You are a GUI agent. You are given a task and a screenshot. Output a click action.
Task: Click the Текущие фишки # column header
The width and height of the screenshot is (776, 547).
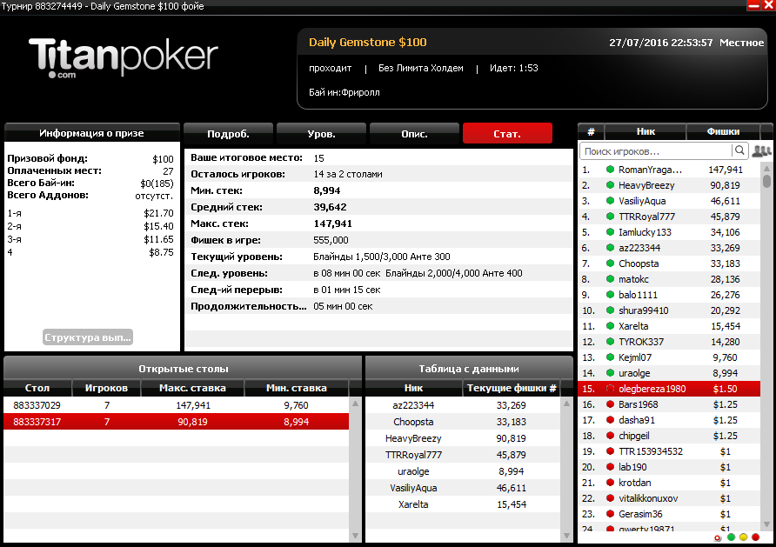tap(512, 388)
